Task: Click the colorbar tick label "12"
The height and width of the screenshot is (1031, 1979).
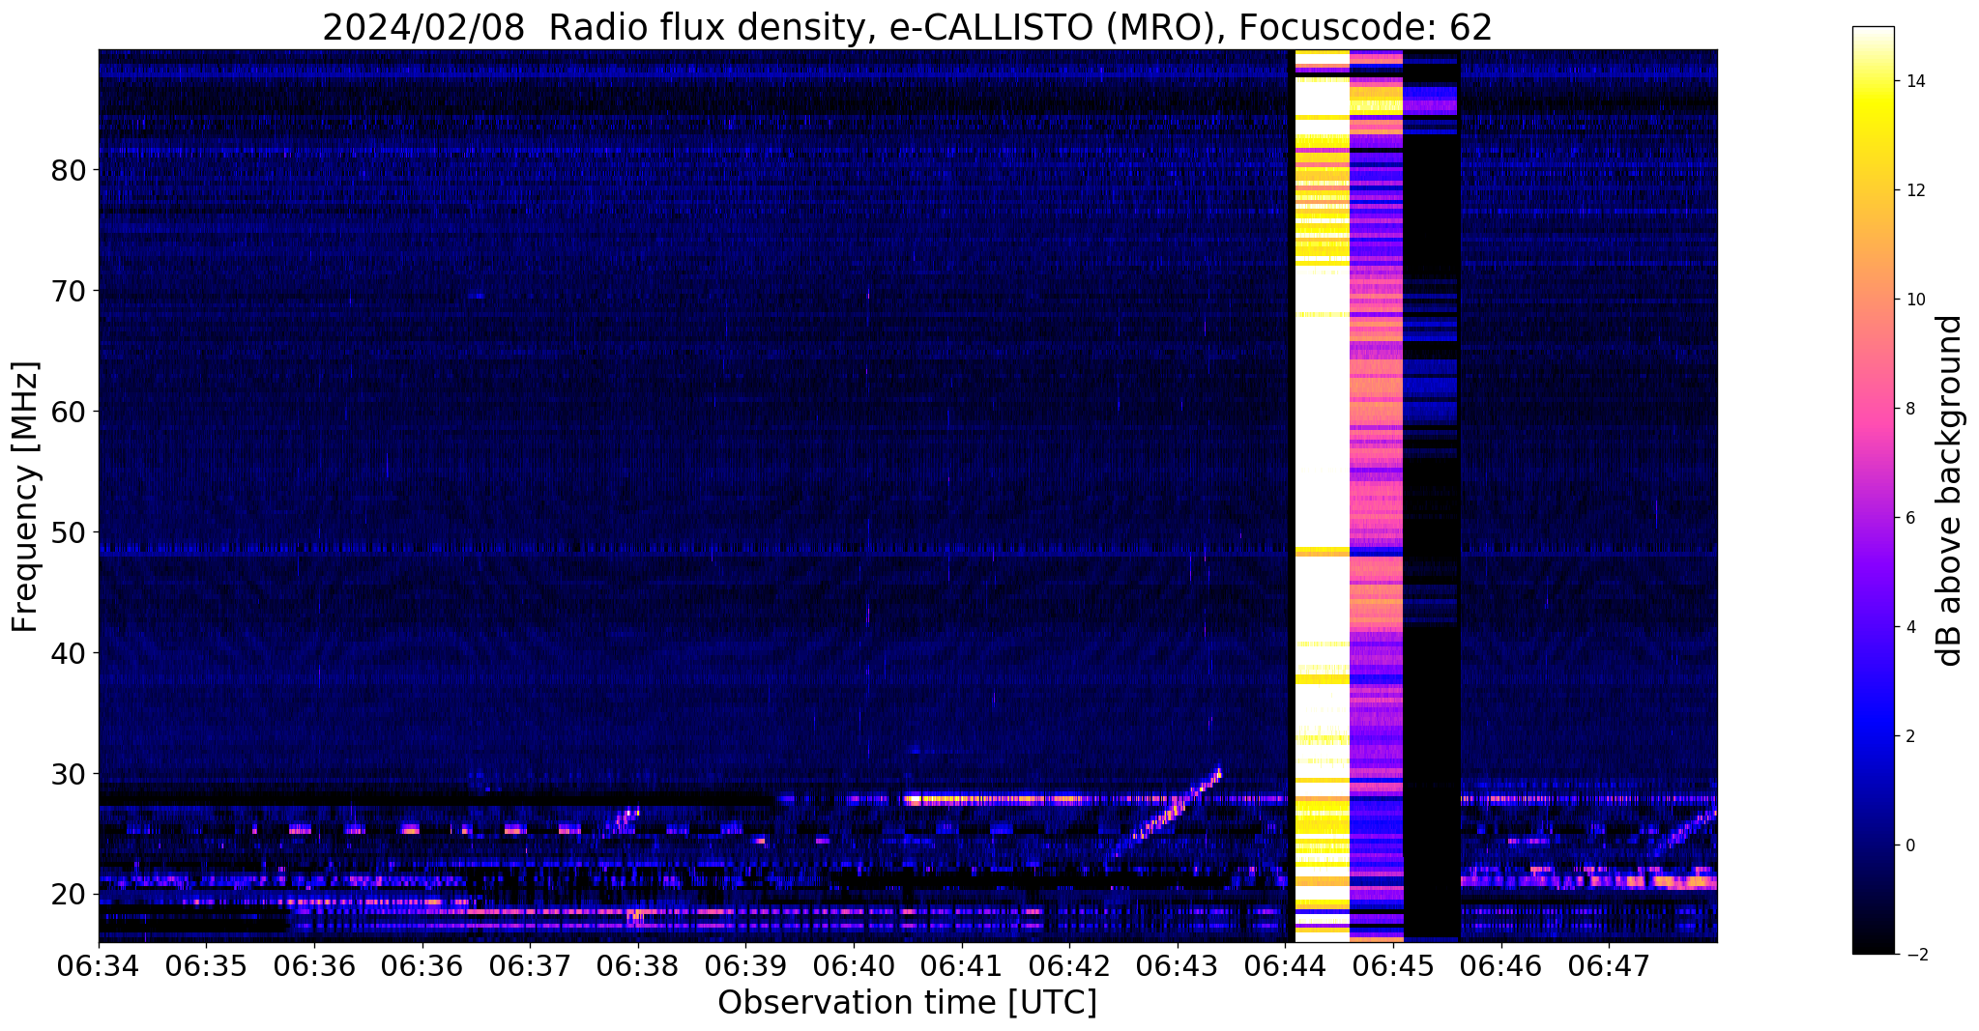Action: click(1915, 190)
